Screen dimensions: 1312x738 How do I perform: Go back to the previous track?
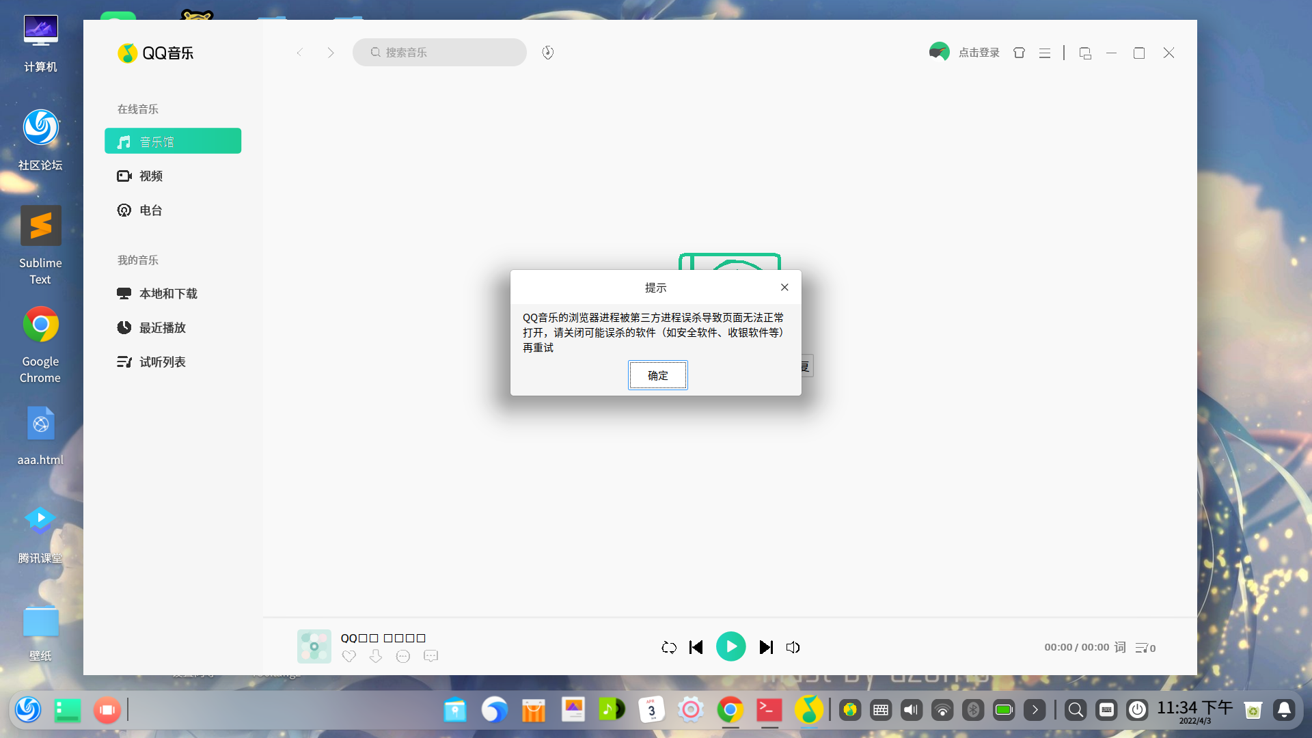[696, 647]
